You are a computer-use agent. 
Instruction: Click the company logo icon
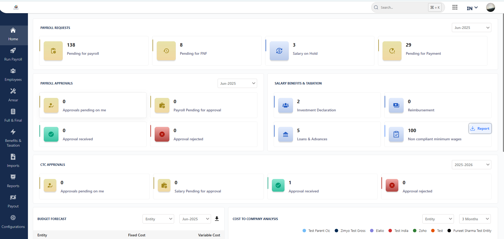[x=16, y=7]
